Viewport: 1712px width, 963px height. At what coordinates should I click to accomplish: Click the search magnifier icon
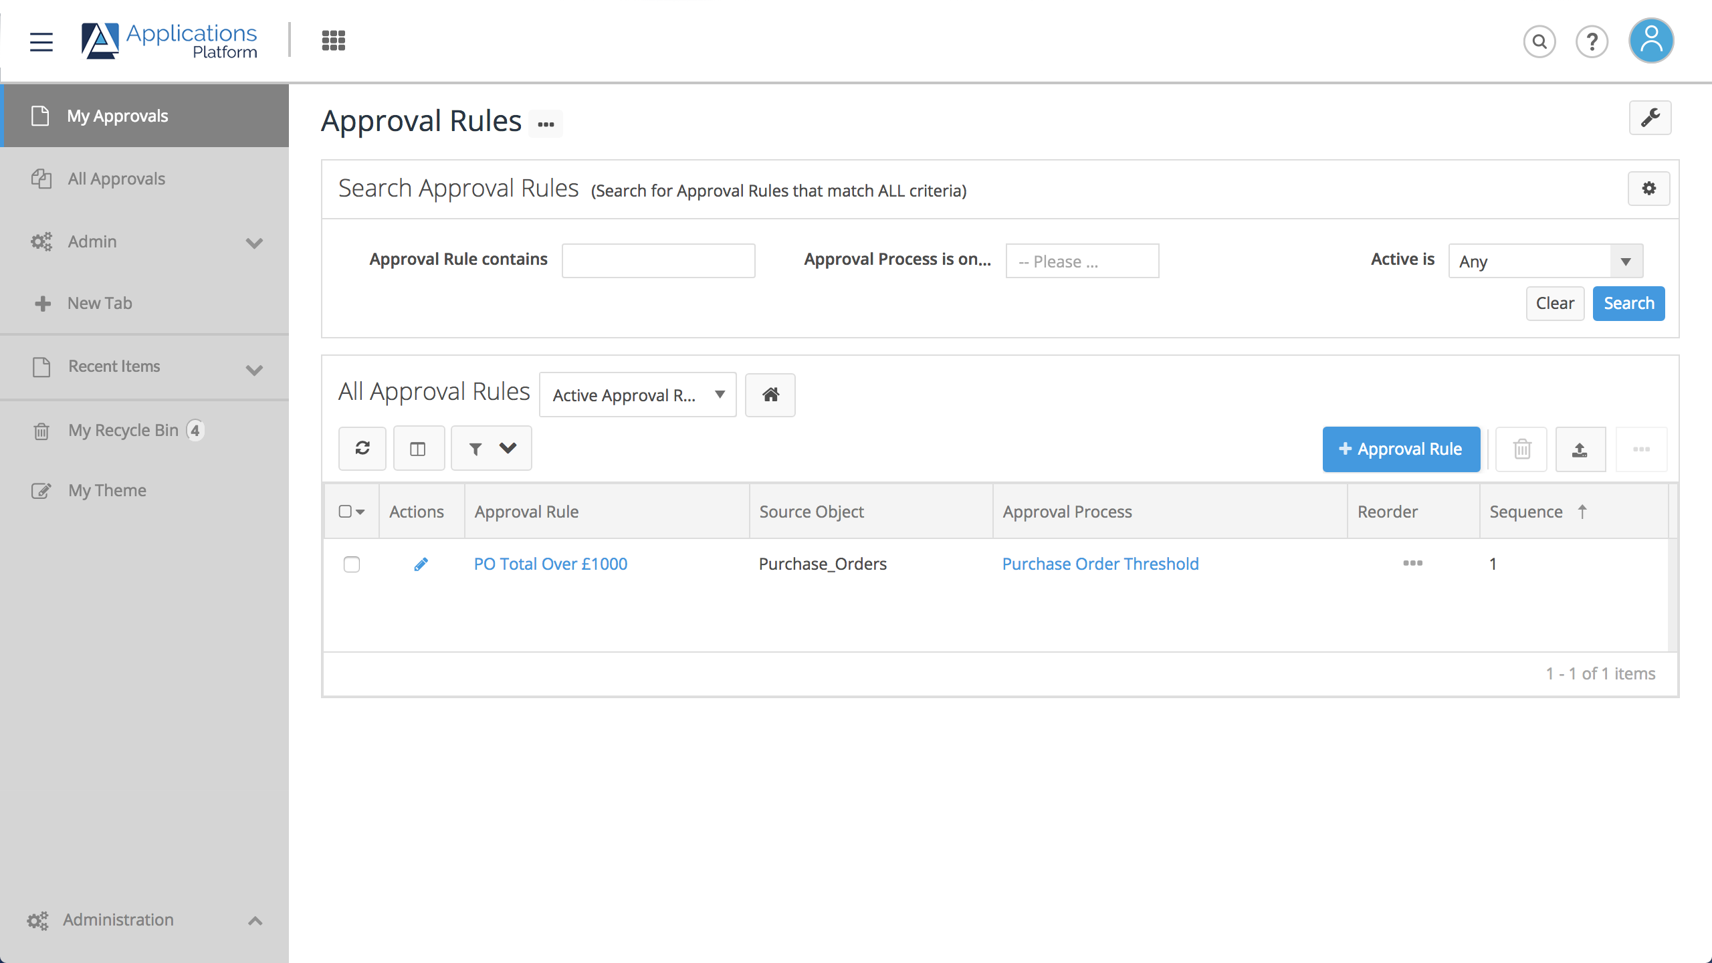click(1539, 41)
